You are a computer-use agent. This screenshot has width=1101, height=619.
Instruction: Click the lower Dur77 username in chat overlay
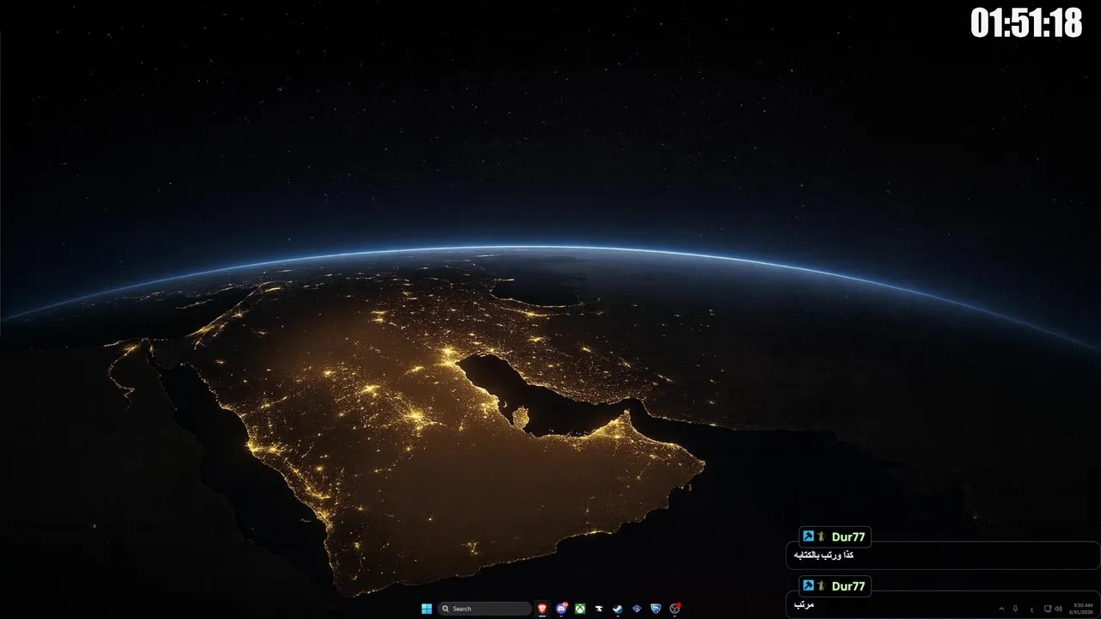[848, 585]
